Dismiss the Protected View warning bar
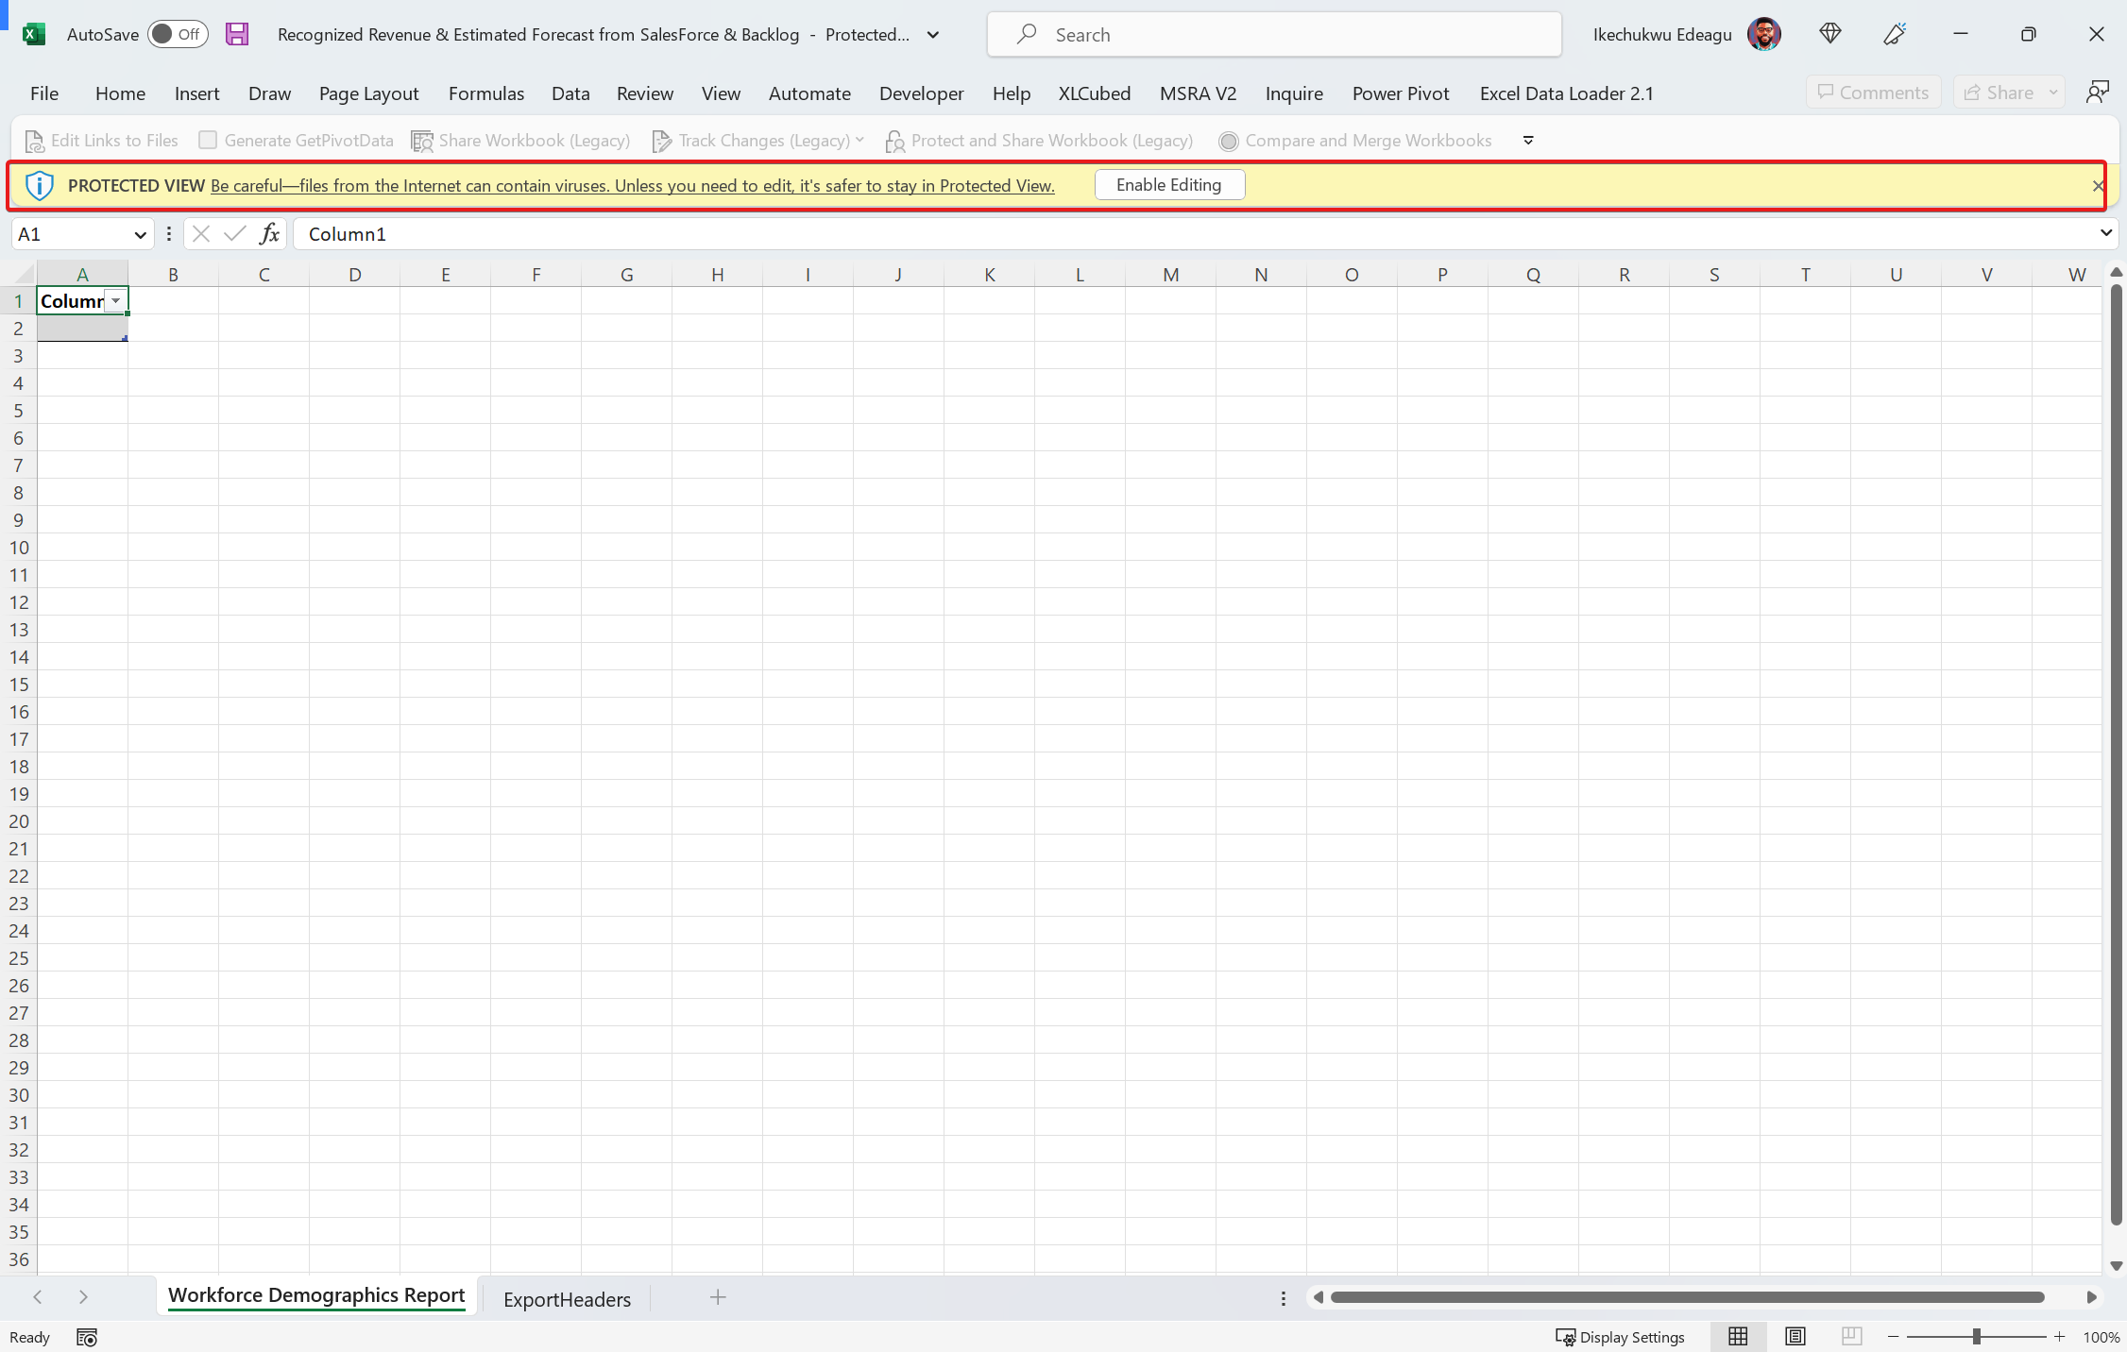 click(2098, 184)
